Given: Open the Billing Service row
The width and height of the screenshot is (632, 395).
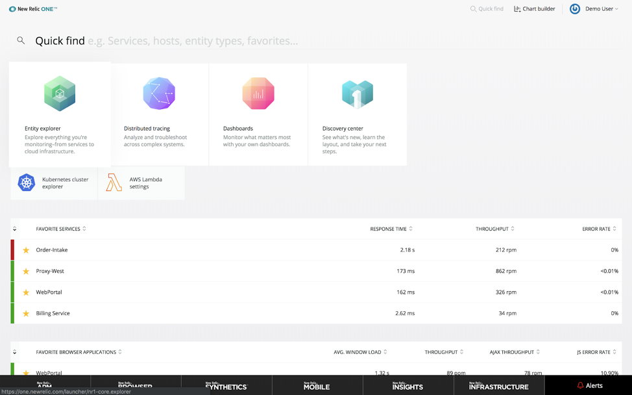Looking at the screenshot, I should pyautogui.click(x=317, y=313).
